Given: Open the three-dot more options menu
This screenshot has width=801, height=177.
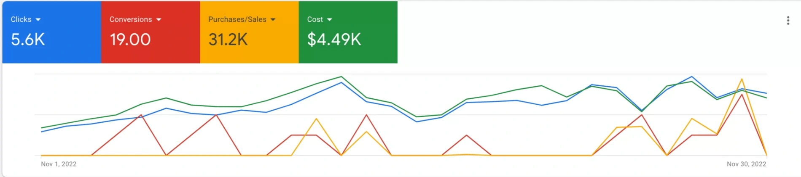Looking at the screenshot, I should pos(788,21).
